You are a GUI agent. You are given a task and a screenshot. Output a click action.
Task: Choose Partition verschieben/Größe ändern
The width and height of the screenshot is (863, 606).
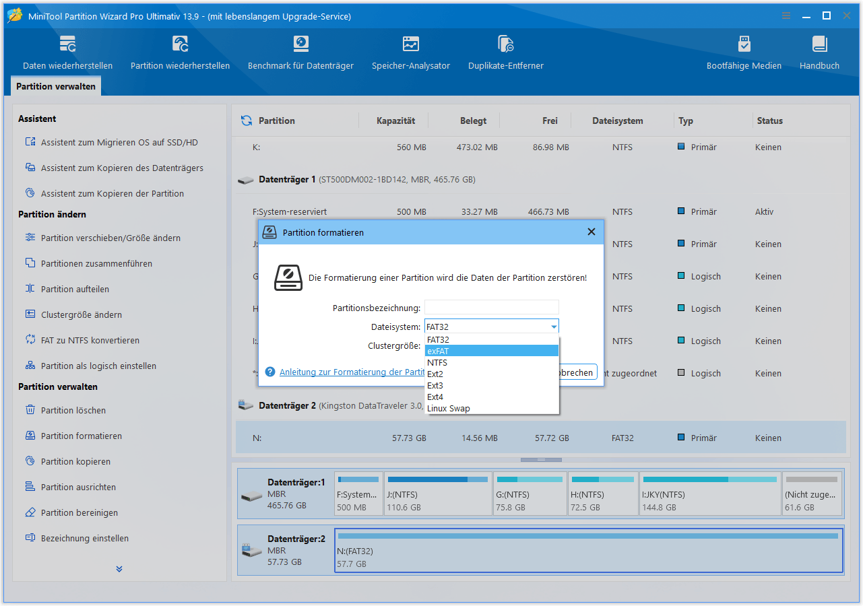pos(103,238)
